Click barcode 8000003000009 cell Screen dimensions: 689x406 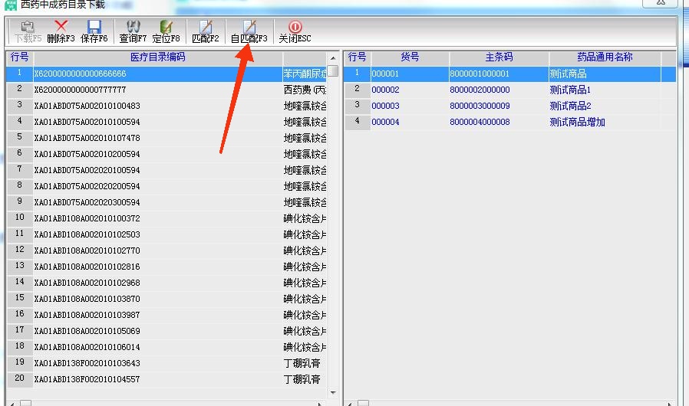pyautogui.click(x=480, y=106)
